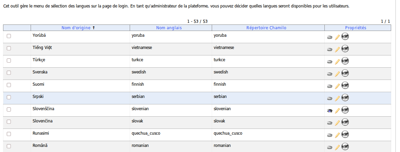Click the globe icon for Svenska
The width and height of the screenshot is (400, 152).
345,73
